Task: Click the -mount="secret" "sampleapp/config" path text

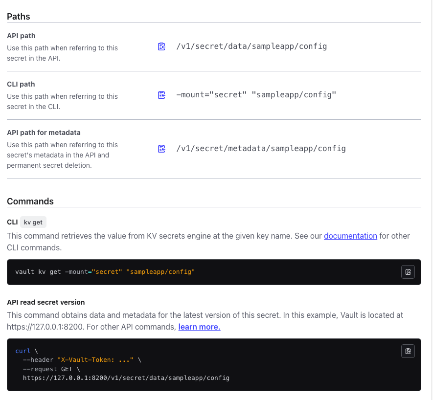Action: point(256,95)
